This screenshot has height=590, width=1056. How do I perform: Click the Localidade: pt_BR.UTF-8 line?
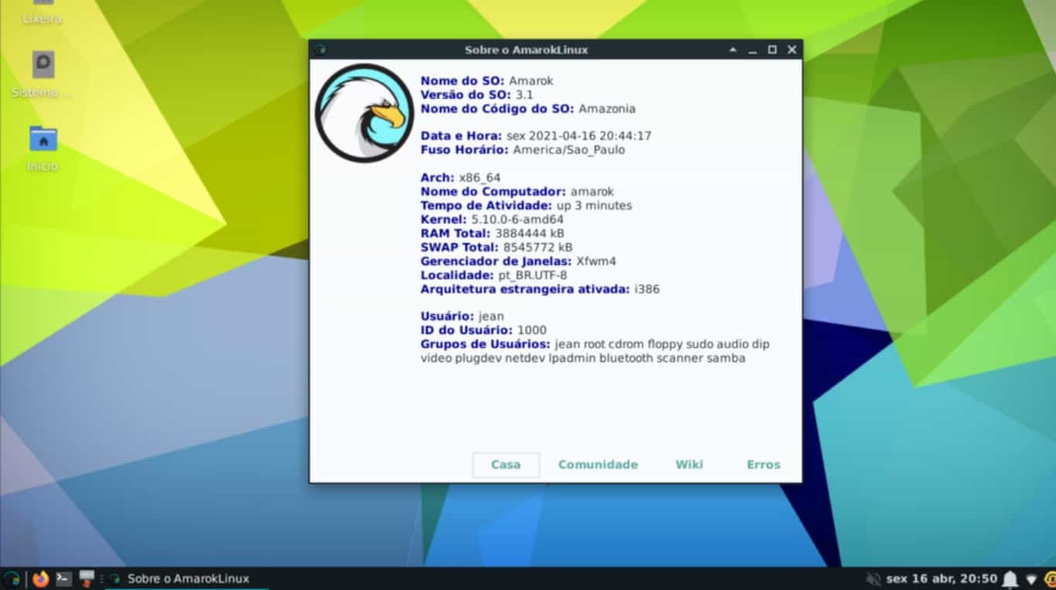(x=493, y=275)
